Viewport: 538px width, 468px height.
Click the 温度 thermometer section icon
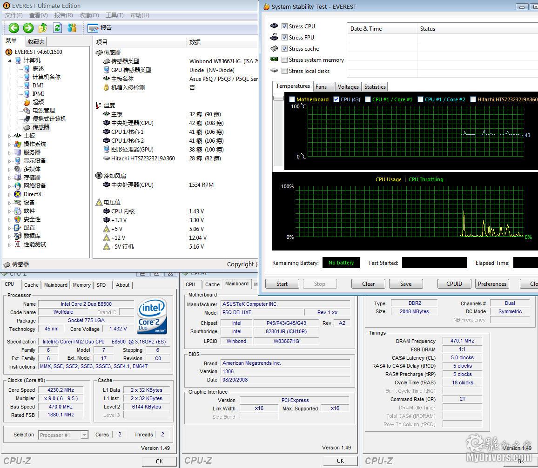coord(99,105)
